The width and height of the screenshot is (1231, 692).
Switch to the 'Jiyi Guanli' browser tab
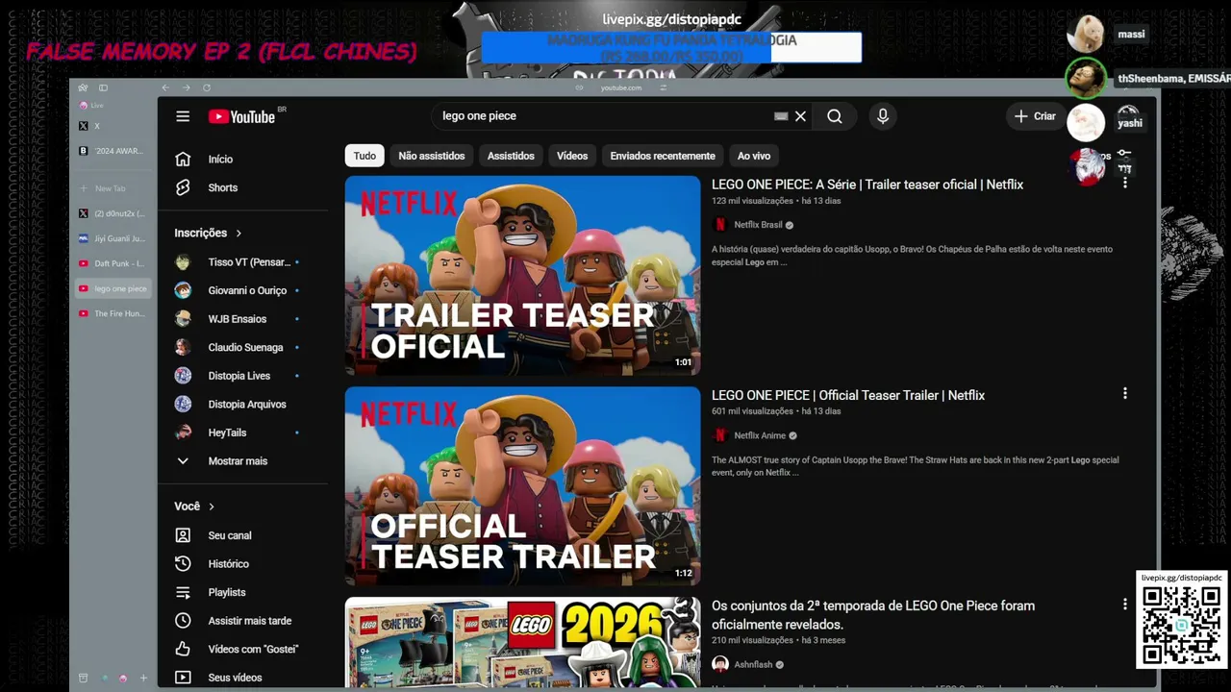112,238
